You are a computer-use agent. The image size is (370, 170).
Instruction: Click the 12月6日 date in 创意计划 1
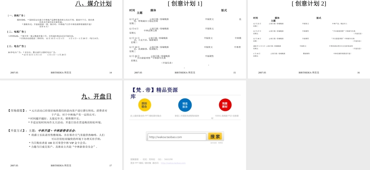pos(134,28)
